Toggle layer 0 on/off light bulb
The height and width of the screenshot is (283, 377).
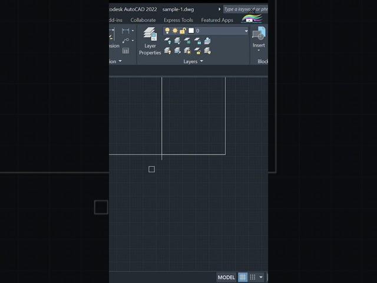click(x=167, y=31)
